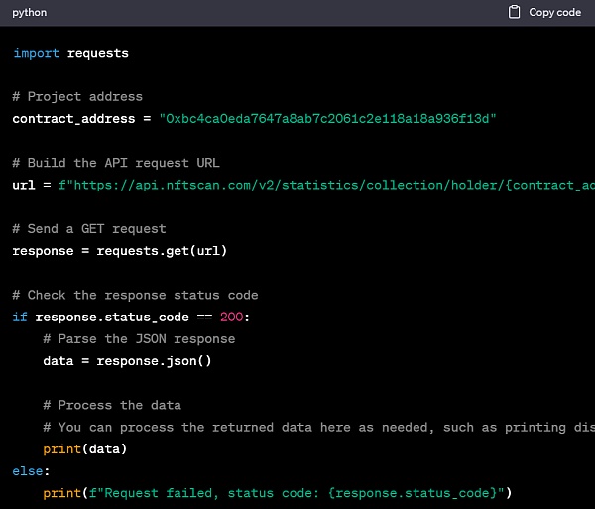Viewport: 595px width, 509px height.
Task: Click the '# Process the data' comment
Action: [x=112, y=405]
